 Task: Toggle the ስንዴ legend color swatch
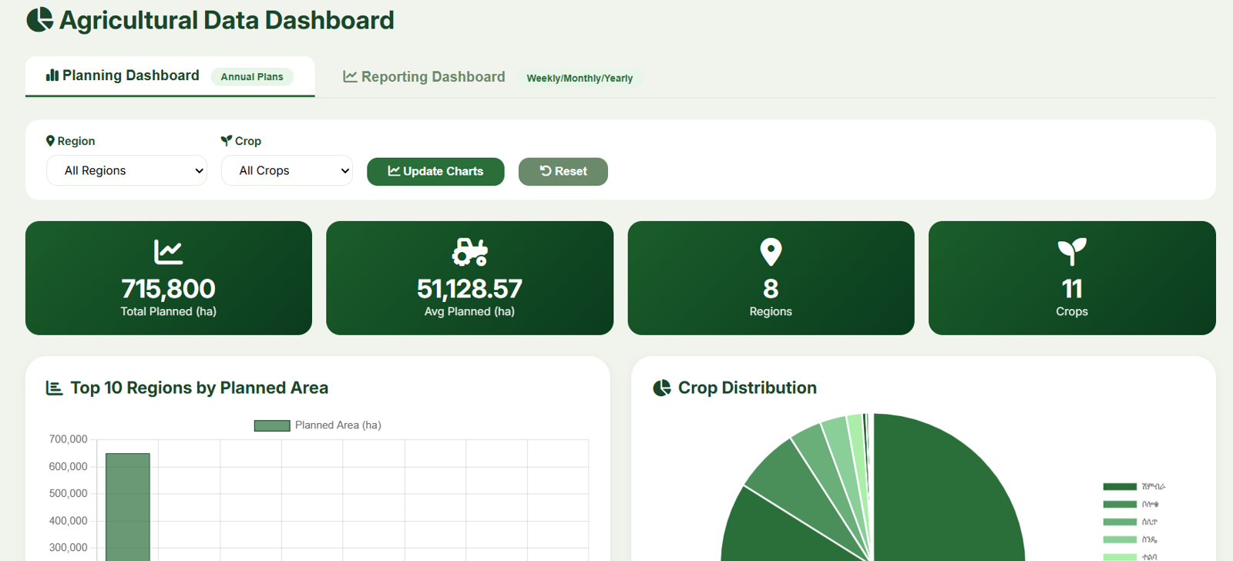[1120, 540]
